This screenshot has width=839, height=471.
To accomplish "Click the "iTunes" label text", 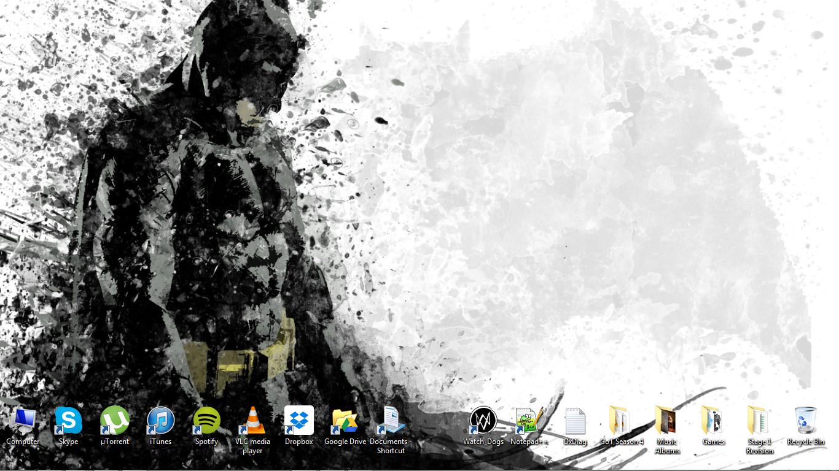I will 160,442.
